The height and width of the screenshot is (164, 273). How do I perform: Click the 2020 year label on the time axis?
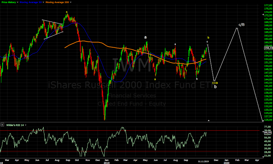[x=226, y=163]
